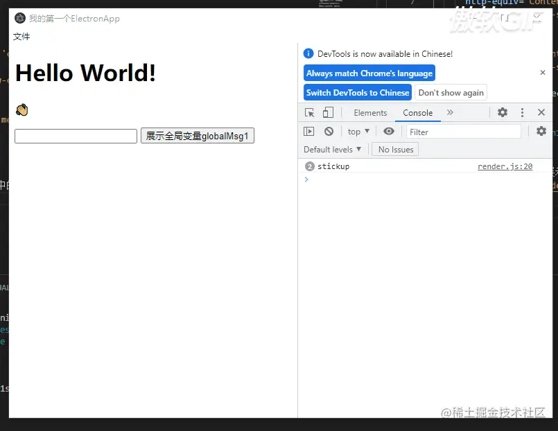This screenshot has height=431, width=558.
Task: Open console settings gear next to Filter
Action: click(541, 131)
